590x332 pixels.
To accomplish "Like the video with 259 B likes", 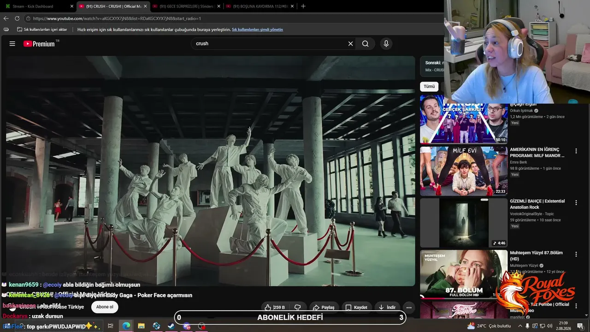I will pyautogui.click(x=275, y=308).
